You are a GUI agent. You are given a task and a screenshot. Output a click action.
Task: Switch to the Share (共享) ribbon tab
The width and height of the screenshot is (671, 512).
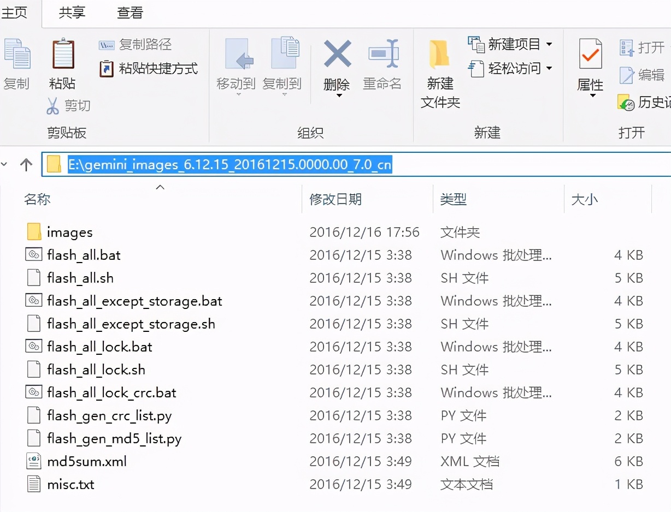click(x=72, y=13)
